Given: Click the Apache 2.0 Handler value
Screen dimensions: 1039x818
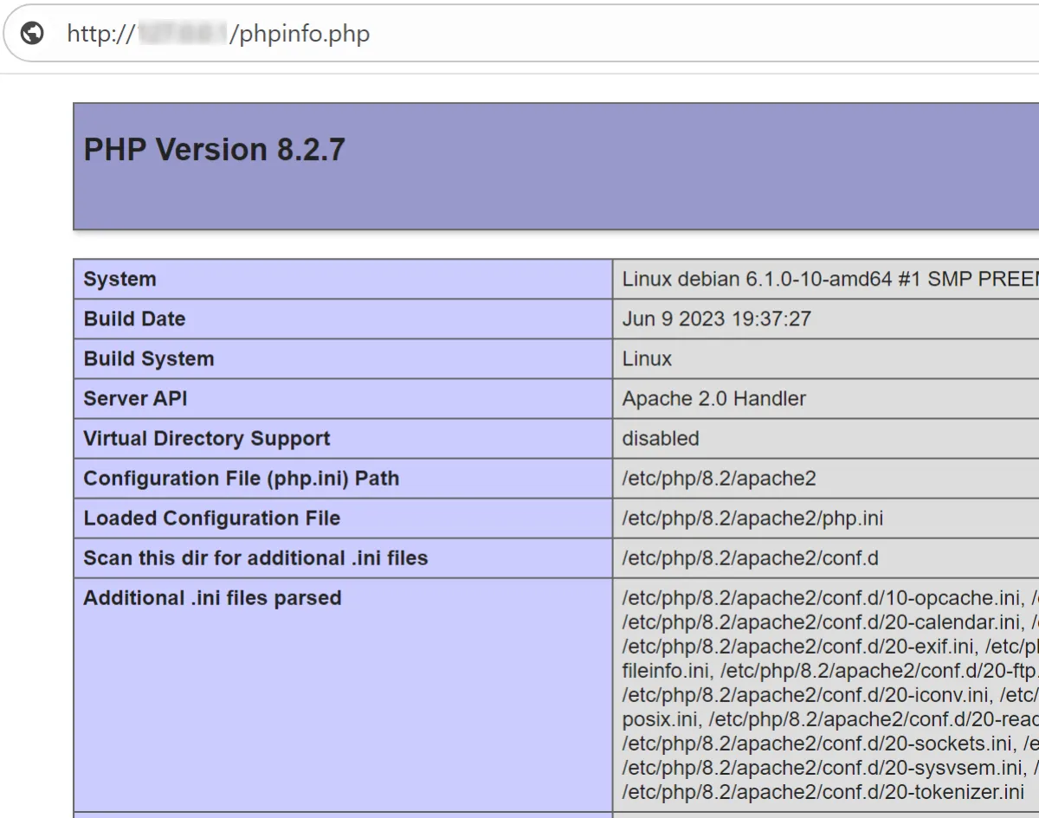Looking at the screenshot, I should [x=713, y=399].
